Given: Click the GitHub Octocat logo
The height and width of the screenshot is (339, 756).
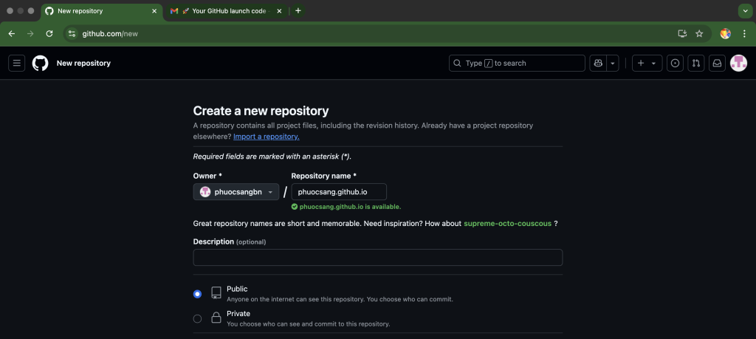Looking at the screenshot, I should click(x=40, y=64).
